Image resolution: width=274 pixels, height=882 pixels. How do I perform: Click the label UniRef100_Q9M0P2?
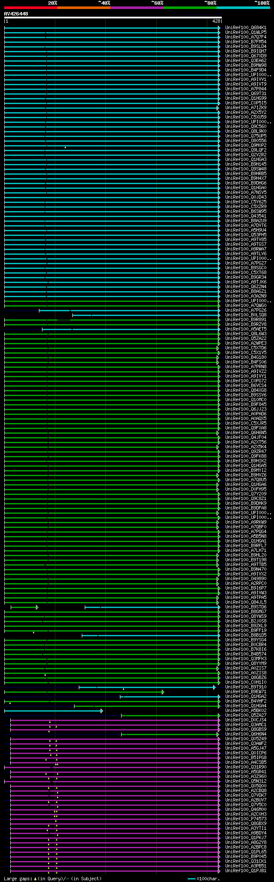click(x=246, y=145)
